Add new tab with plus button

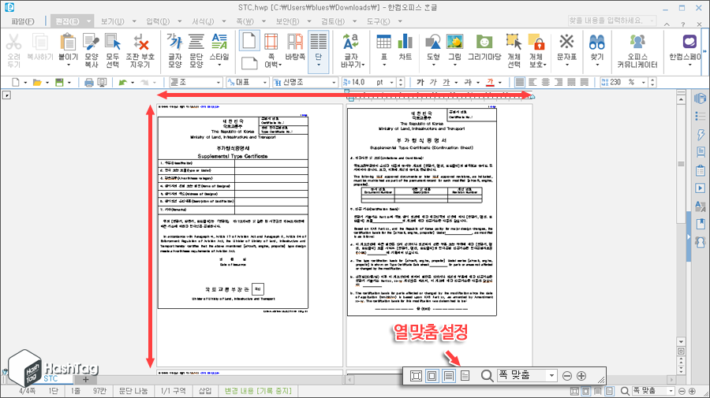(x=85, y=379)
